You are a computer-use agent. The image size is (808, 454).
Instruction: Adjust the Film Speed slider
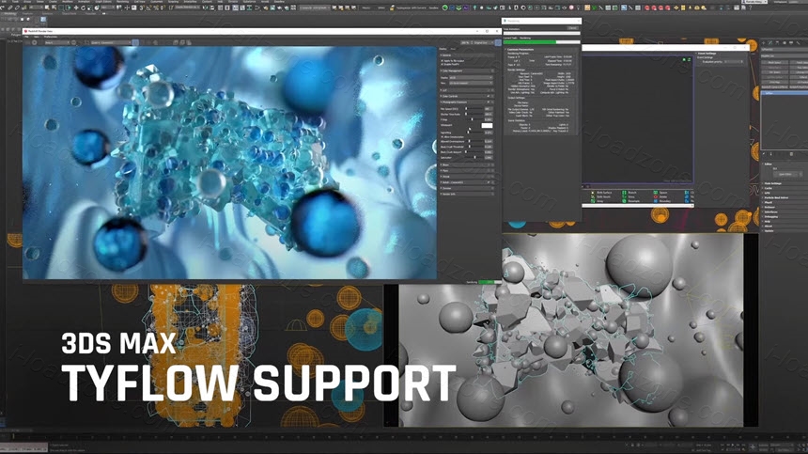pyautogui.click(x=474, y=109)
